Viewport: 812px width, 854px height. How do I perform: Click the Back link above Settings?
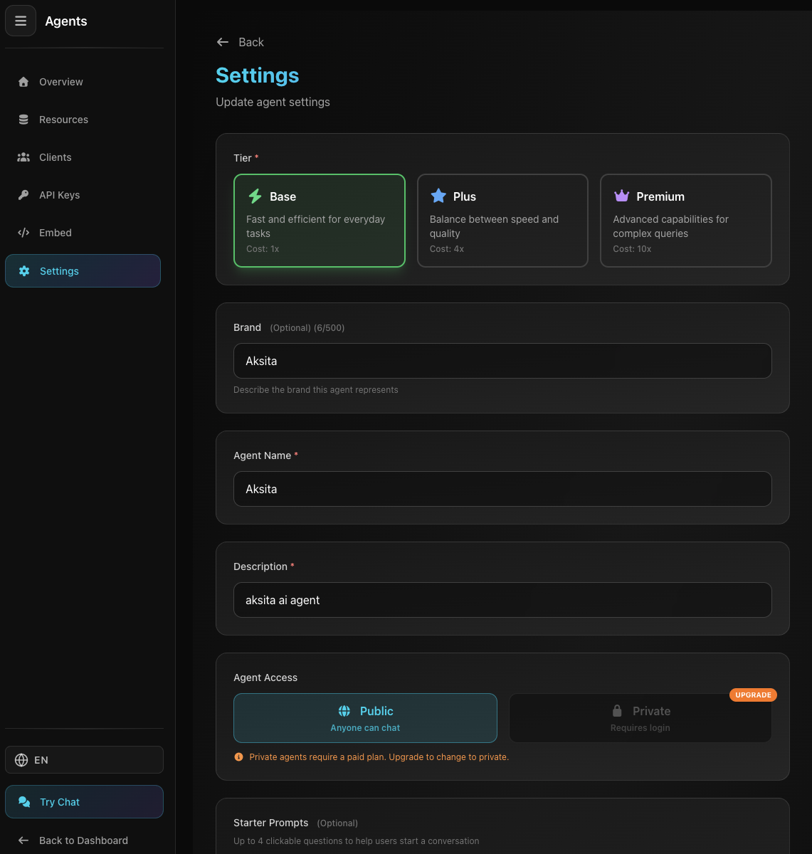(241, 42)
